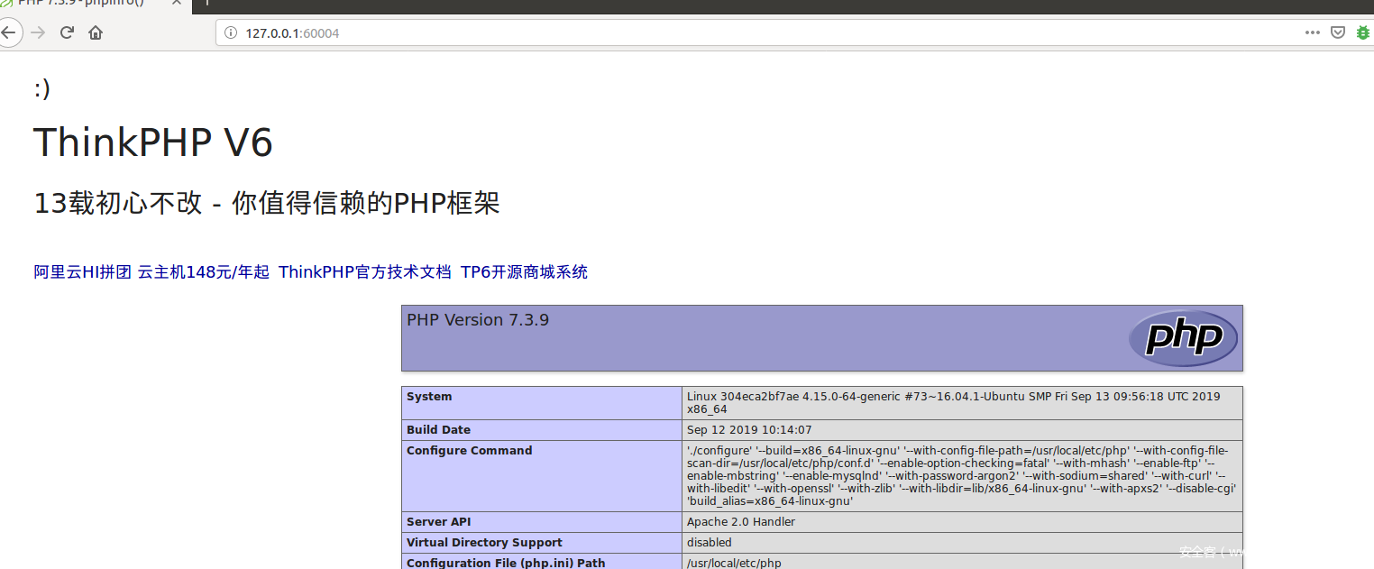
Task: Visit the TP6开源商城系统 link
Action: pos(524,272)
